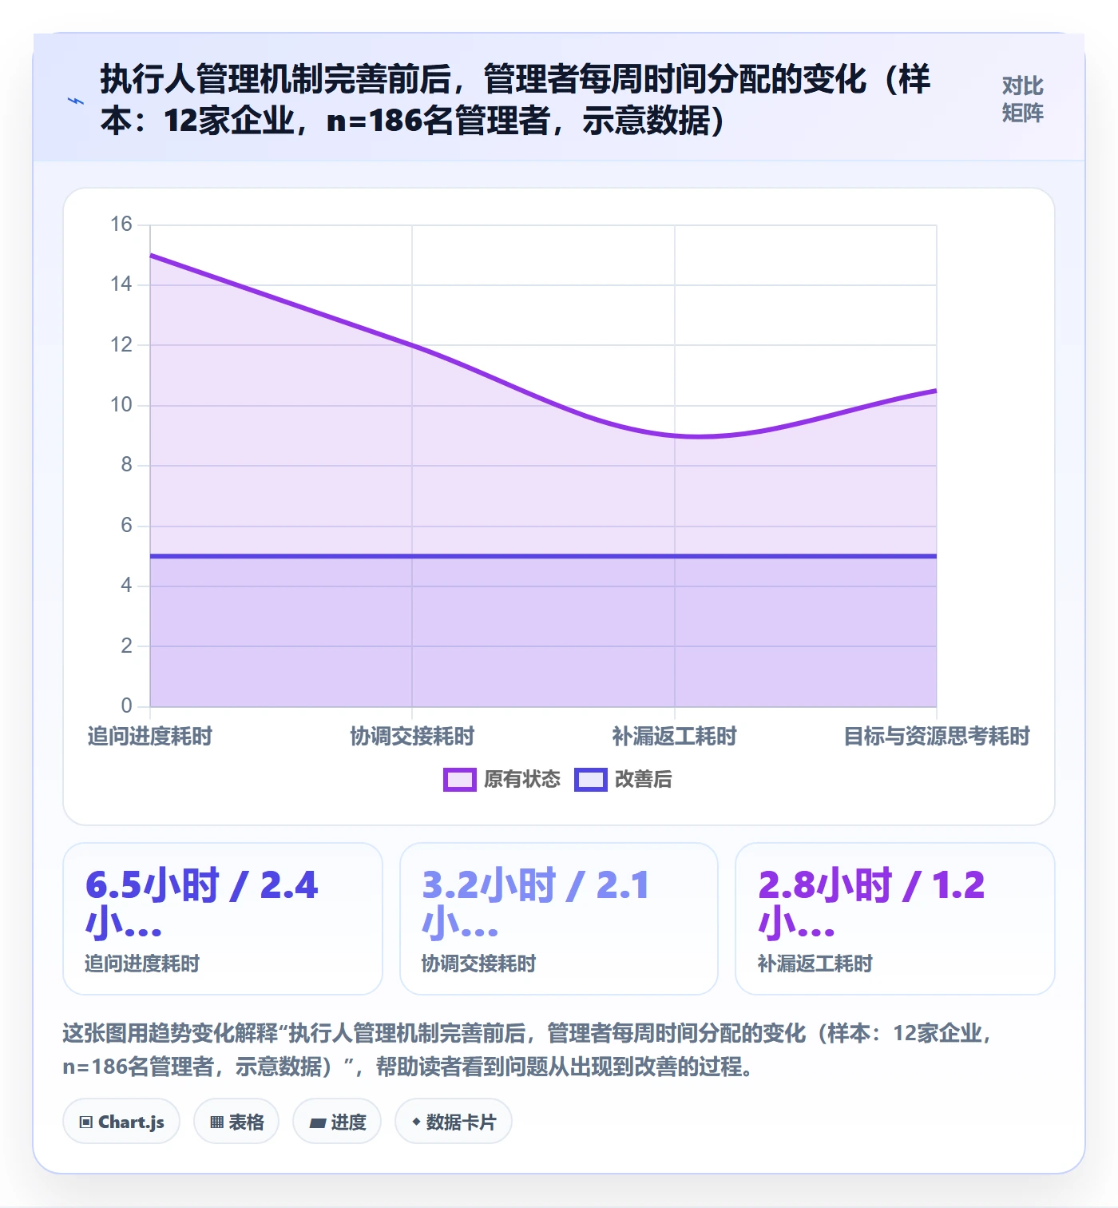Click the 3.2小时 / 2.1 value text
Image resolution: width=1118 pixels, height=1208 pixels.
point(536,904)
